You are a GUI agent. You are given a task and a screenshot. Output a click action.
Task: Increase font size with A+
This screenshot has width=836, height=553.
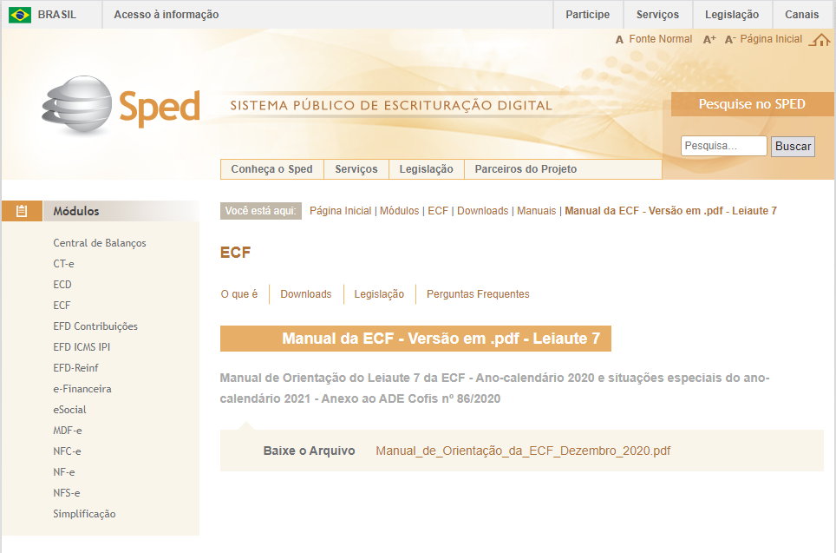click(709, 40)
